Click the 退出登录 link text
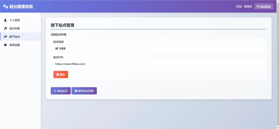 (x=265, y=7)
